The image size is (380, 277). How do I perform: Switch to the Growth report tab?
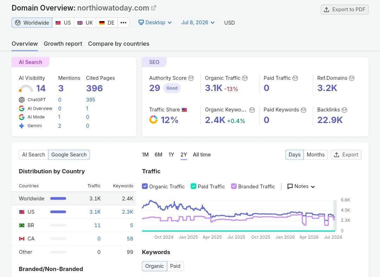coord(63,44)
